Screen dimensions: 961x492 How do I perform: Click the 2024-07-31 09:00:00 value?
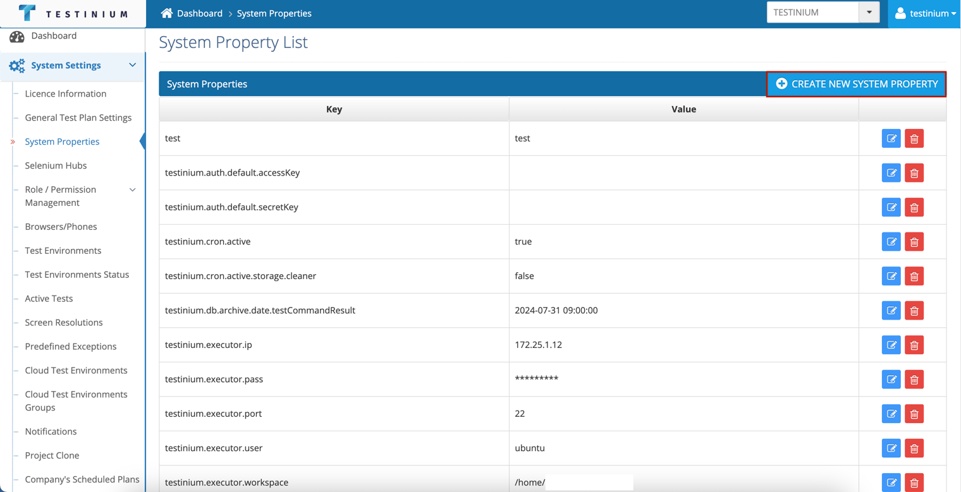click(556, 311)
